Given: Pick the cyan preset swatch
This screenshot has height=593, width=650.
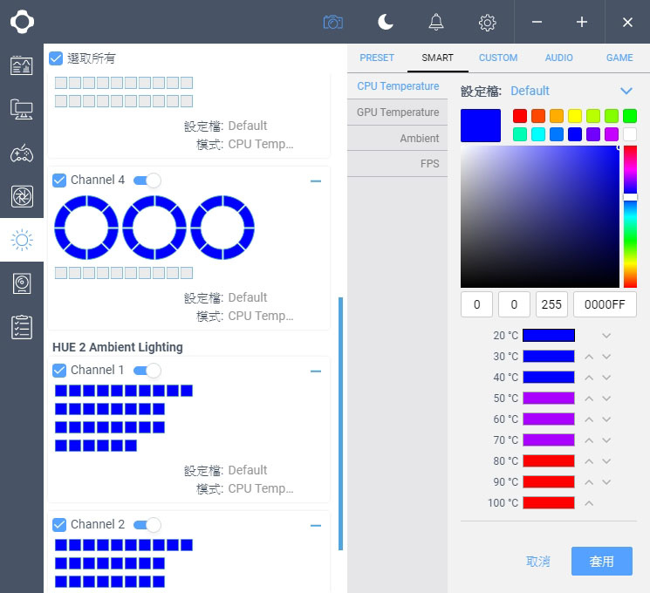Looking at the screenshot, I should point(538,134).
